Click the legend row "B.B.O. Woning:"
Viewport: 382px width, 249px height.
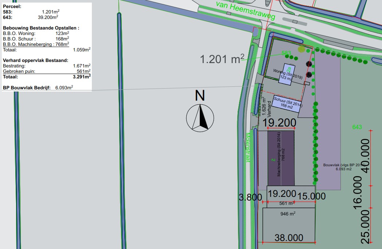point(36,34)
